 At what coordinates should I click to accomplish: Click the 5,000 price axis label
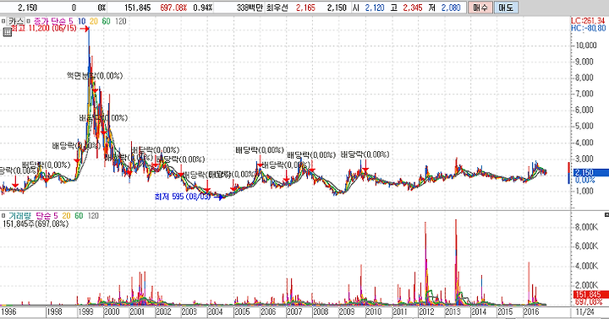pos(584,126)
